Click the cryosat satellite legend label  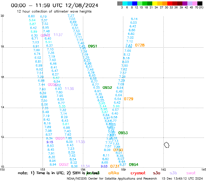click(138, 173)
